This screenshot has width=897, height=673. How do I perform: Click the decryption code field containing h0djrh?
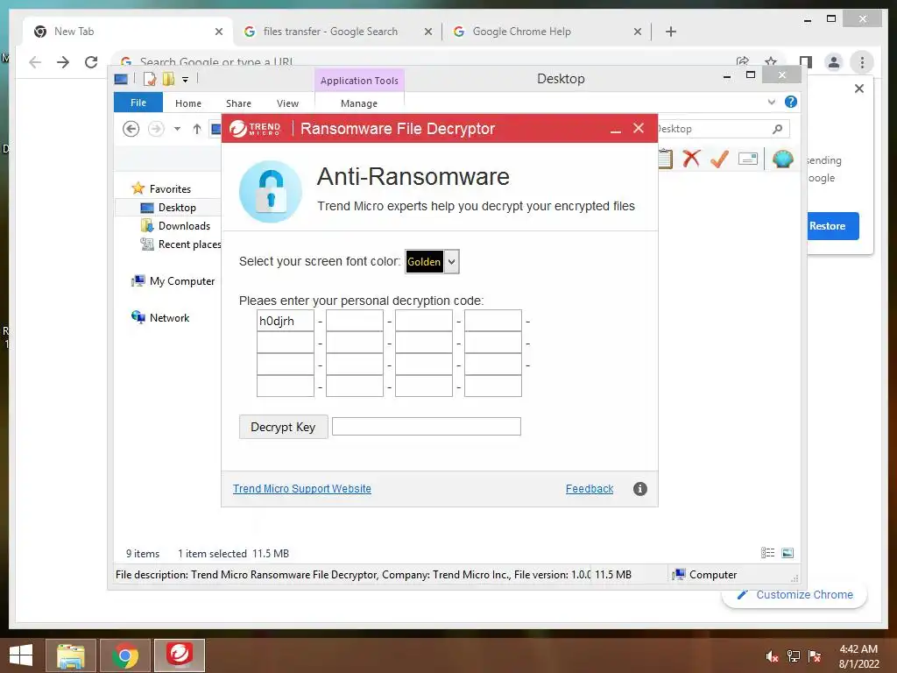click(x=286, y=321)
